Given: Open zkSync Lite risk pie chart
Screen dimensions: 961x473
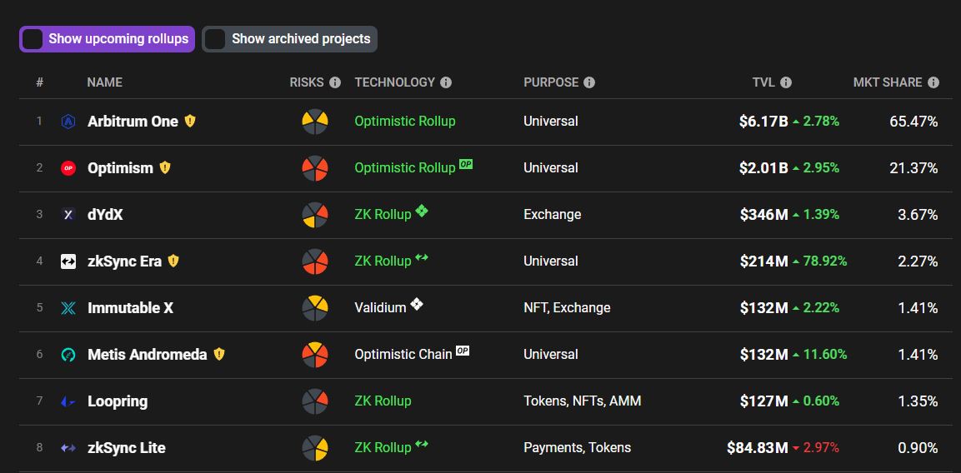Looking at the screenshot, I should coord(315,448).
